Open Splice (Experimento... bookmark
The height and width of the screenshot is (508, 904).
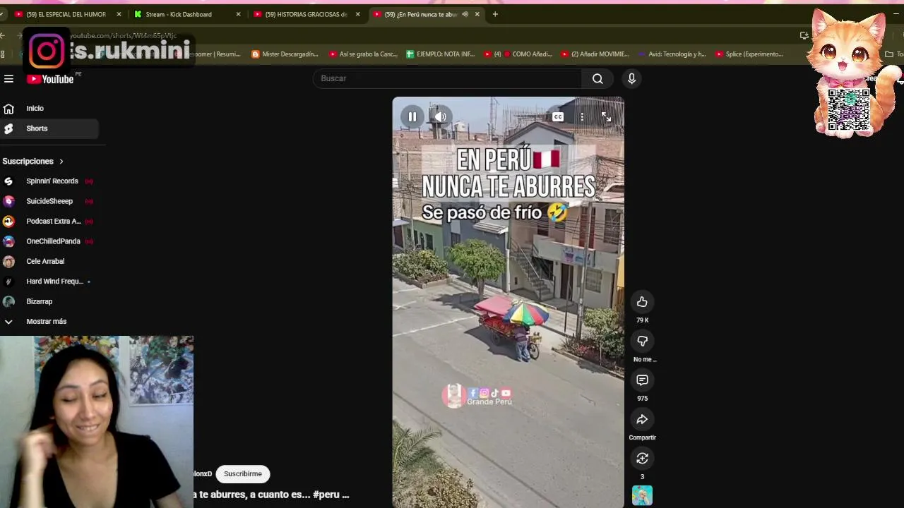749,54
